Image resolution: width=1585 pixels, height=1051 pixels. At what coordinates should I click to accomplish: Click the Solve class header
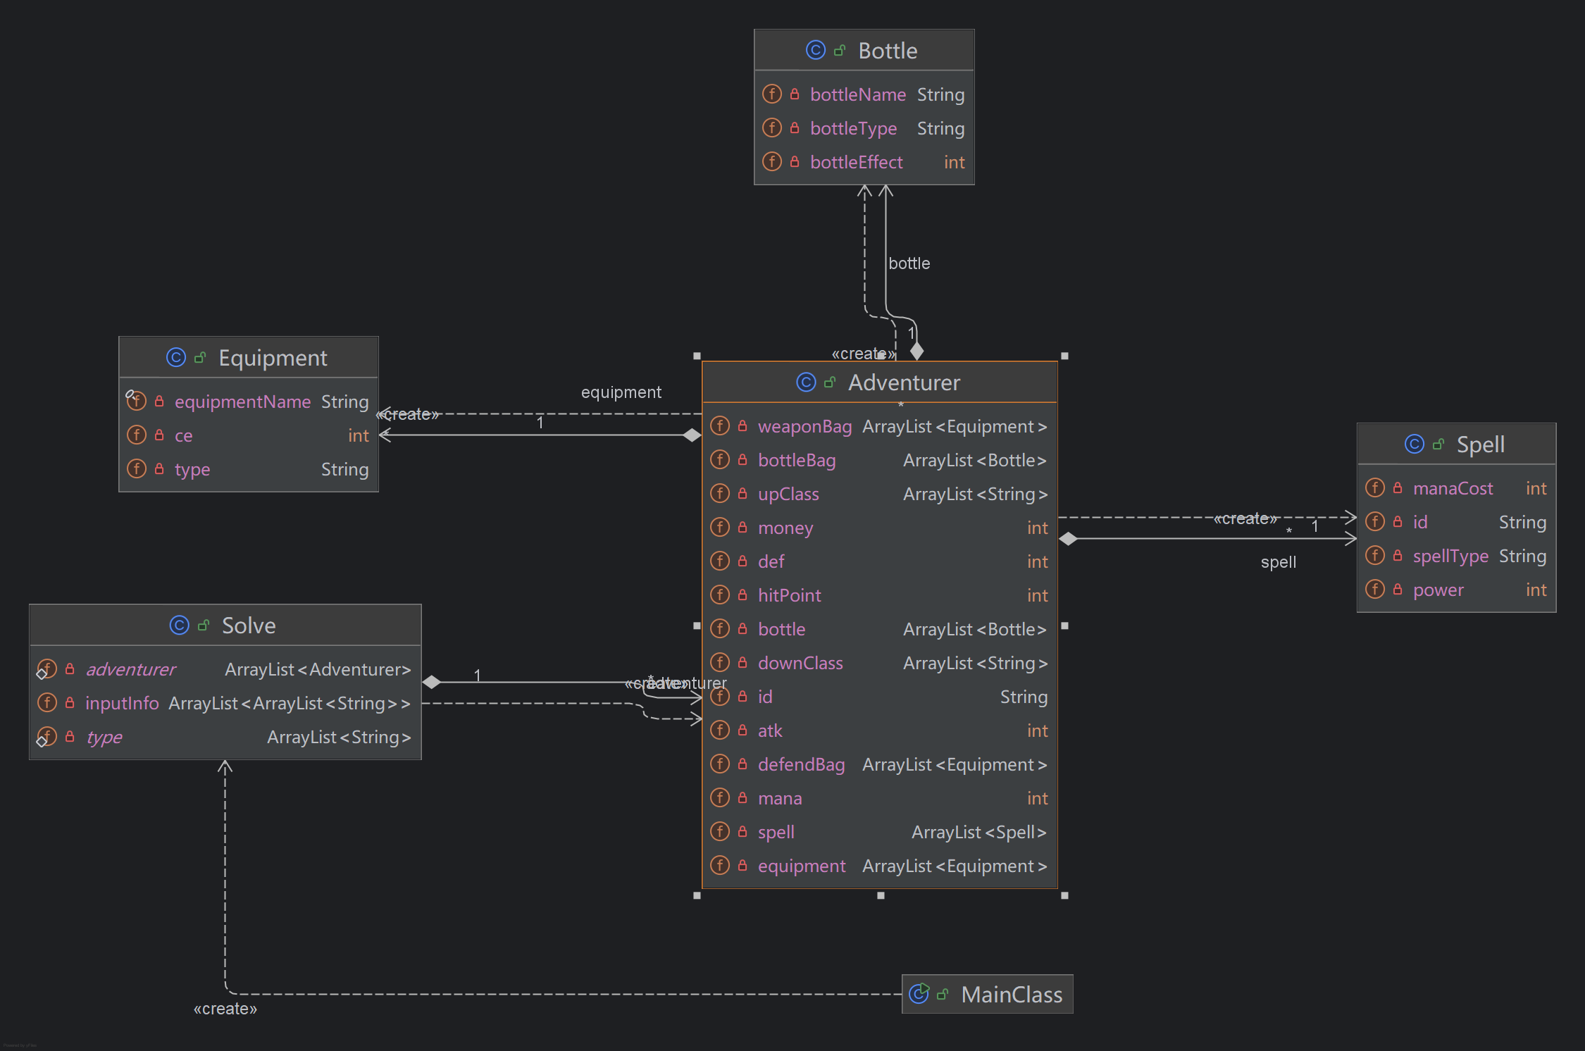(248, 626)
